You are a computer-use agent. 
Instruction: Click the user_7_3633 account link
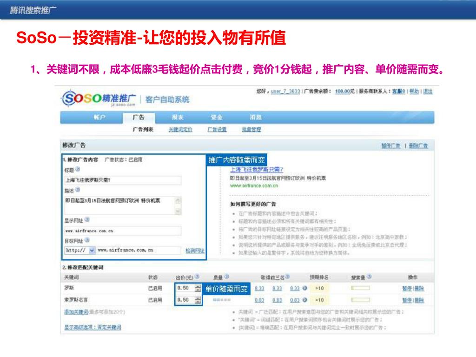(285, 91)
